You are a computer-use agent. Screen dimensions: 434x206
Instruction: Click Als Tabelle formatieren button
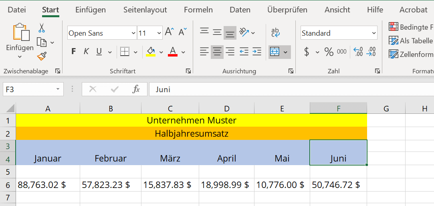pyautogui.click(x=411, y=41)
